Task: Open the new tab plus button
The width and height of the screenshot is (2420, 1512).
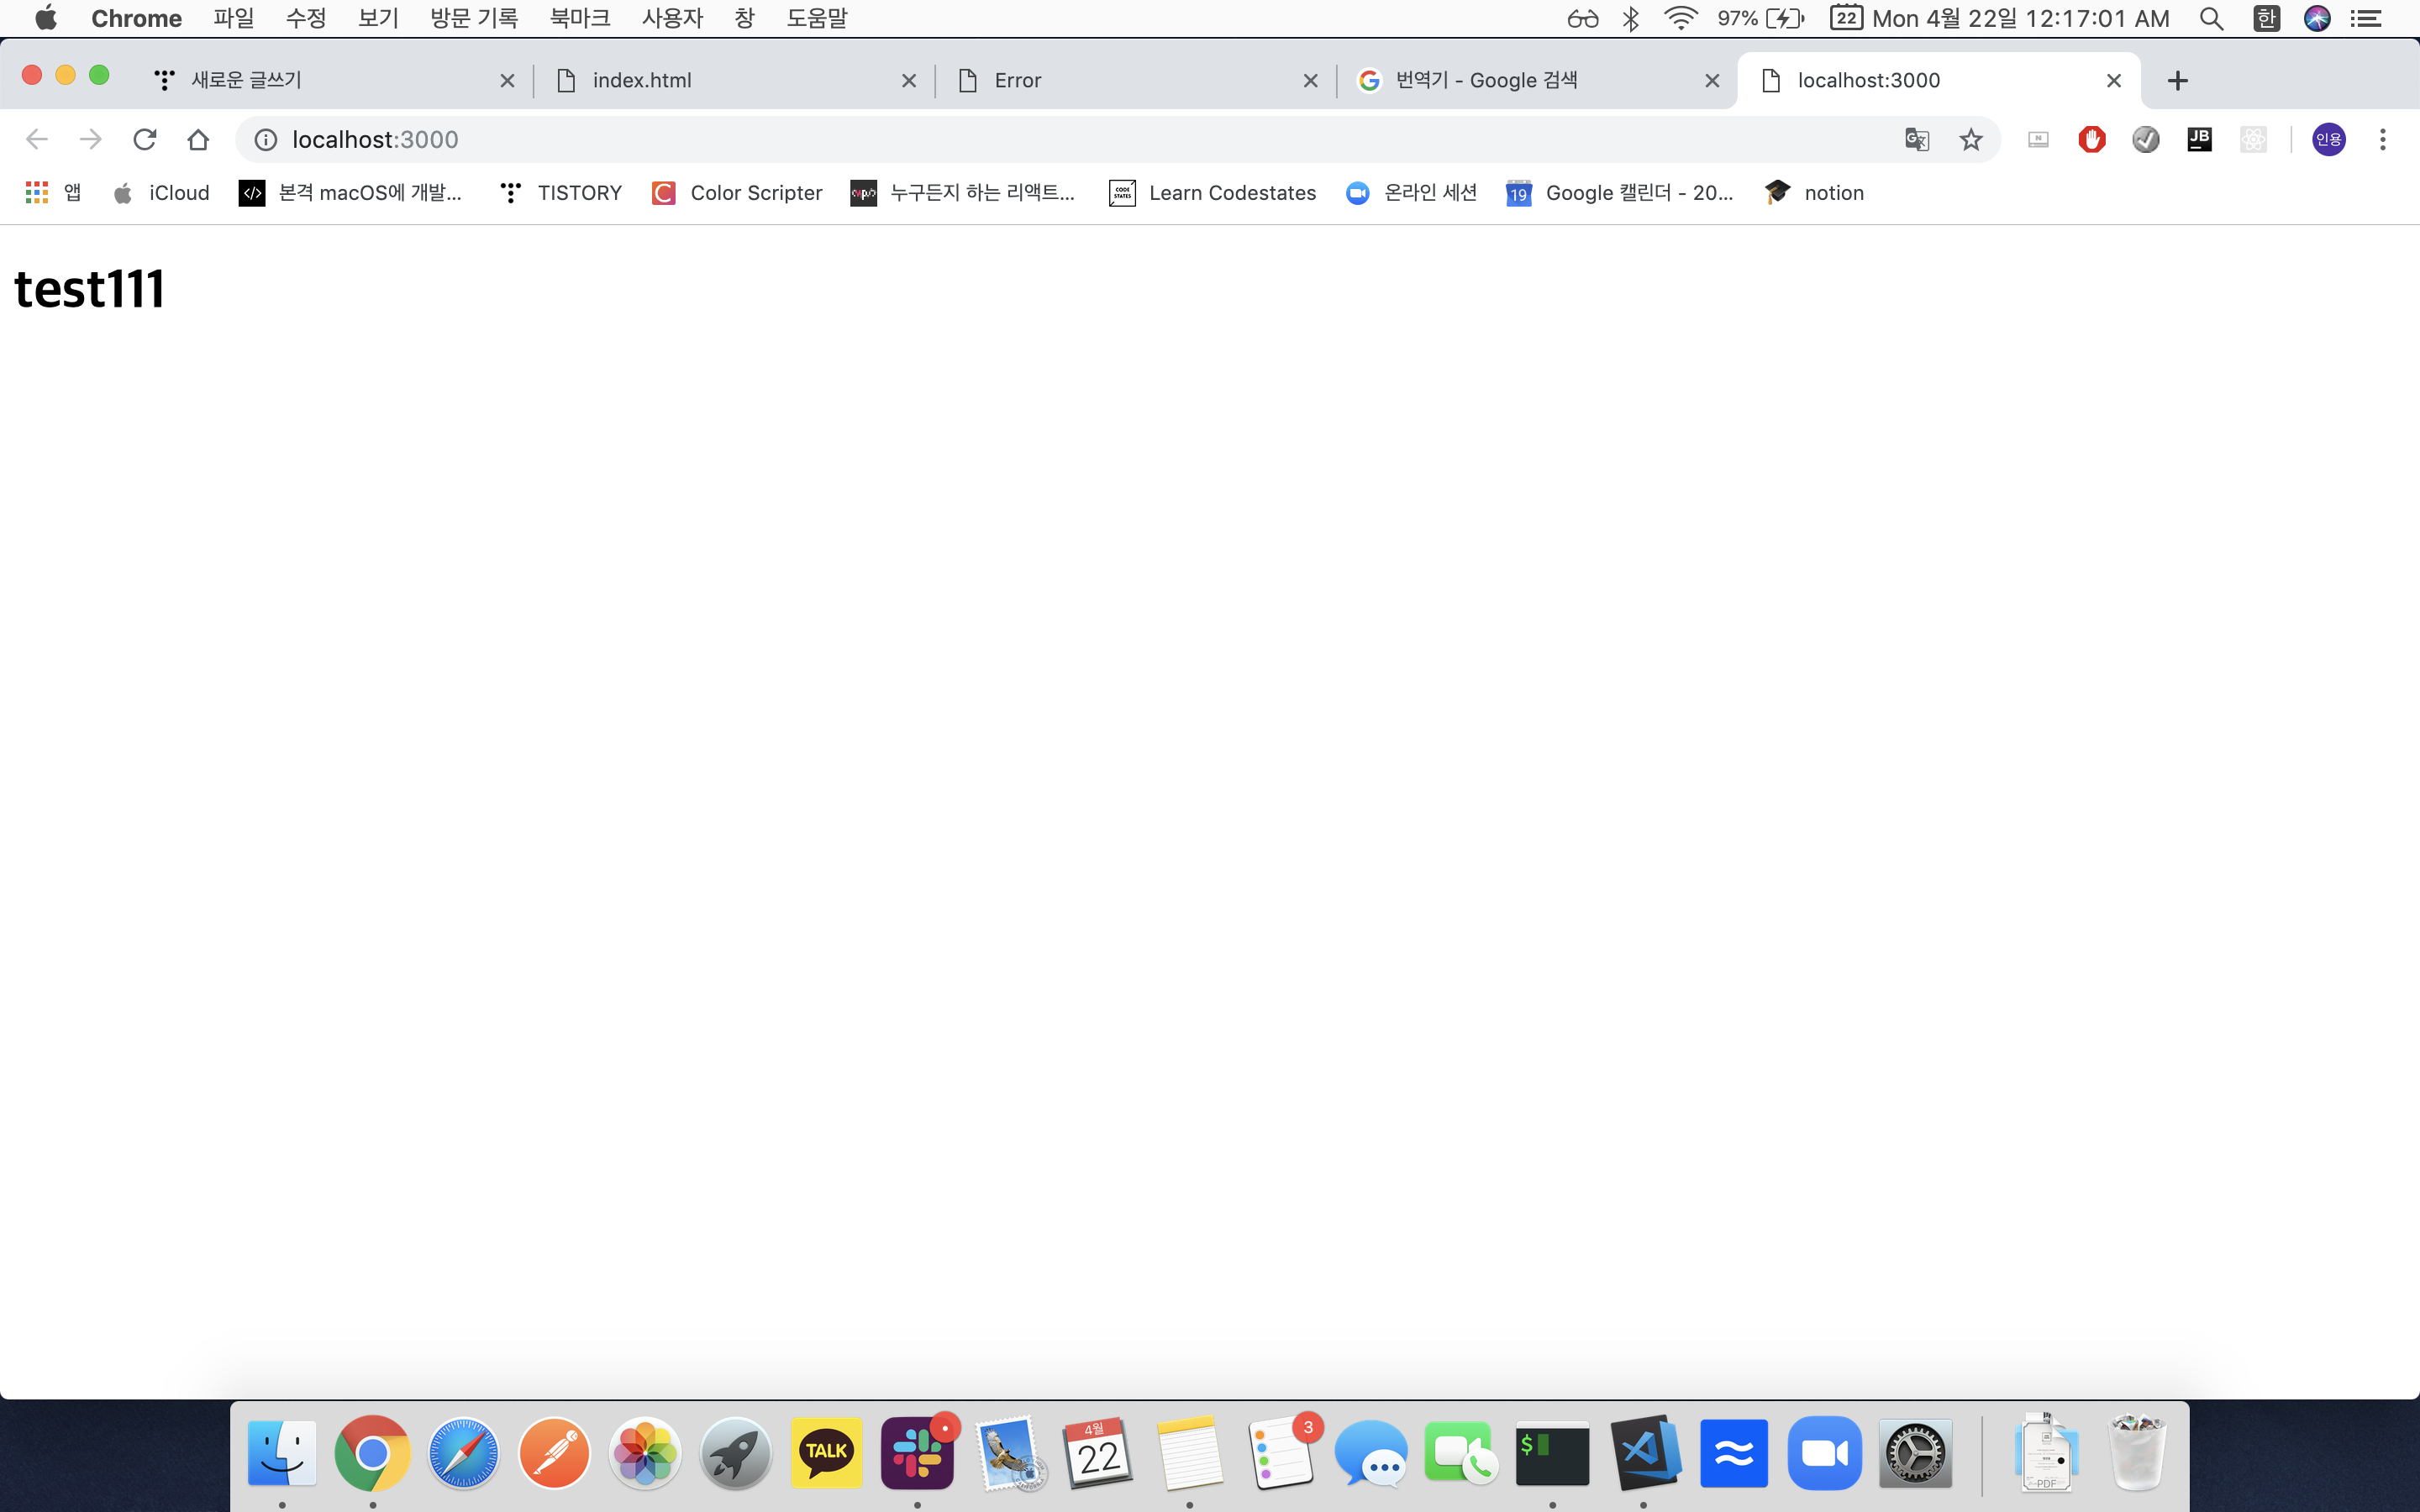Action: coord(2178,80)
